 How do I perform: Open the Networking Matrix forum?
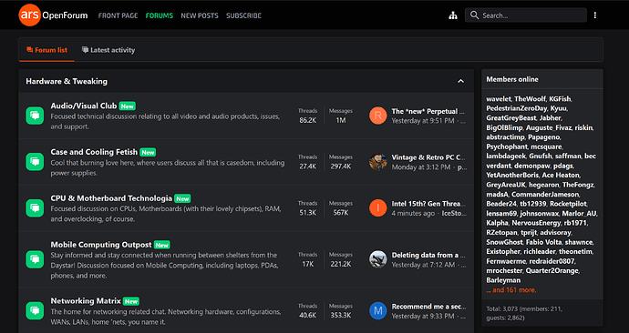86,300
